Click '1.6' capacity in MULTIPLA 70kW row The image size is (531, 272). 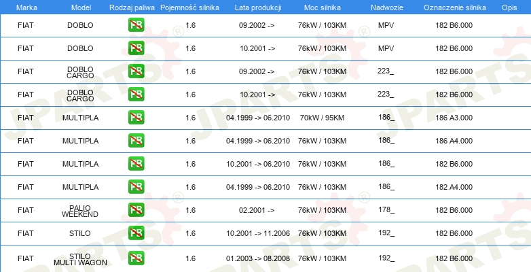pos(191,118)
